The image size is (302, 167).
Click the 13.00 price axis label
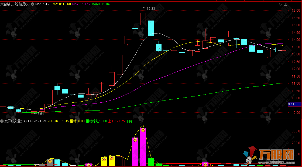[x=296, y=54]
